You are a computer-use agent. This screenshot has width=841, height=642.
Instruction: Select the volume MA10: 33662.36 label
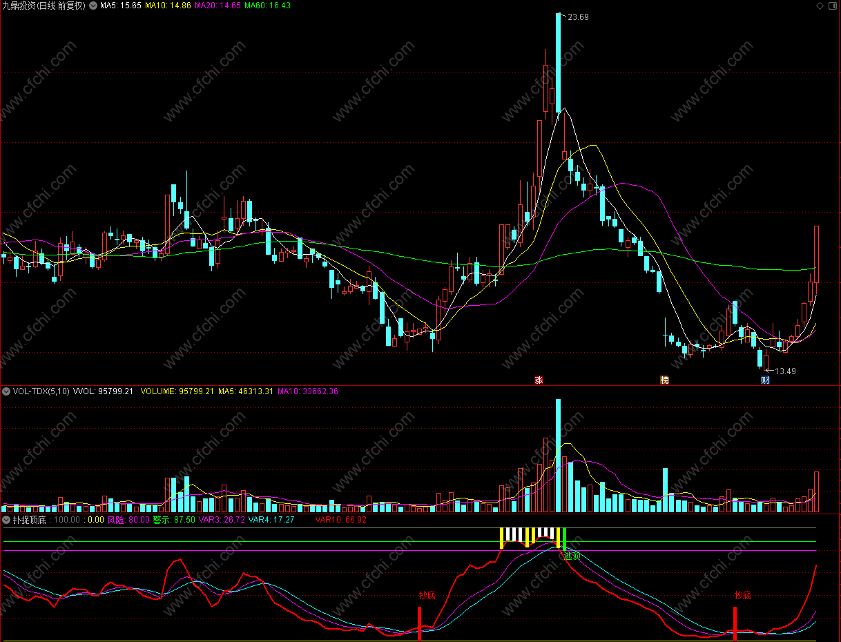(x=308, y=391)
